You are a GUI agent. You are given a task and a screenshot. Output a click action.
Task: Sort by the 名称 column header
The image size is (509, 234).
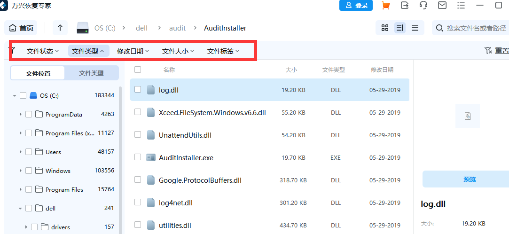pos(169,70)
